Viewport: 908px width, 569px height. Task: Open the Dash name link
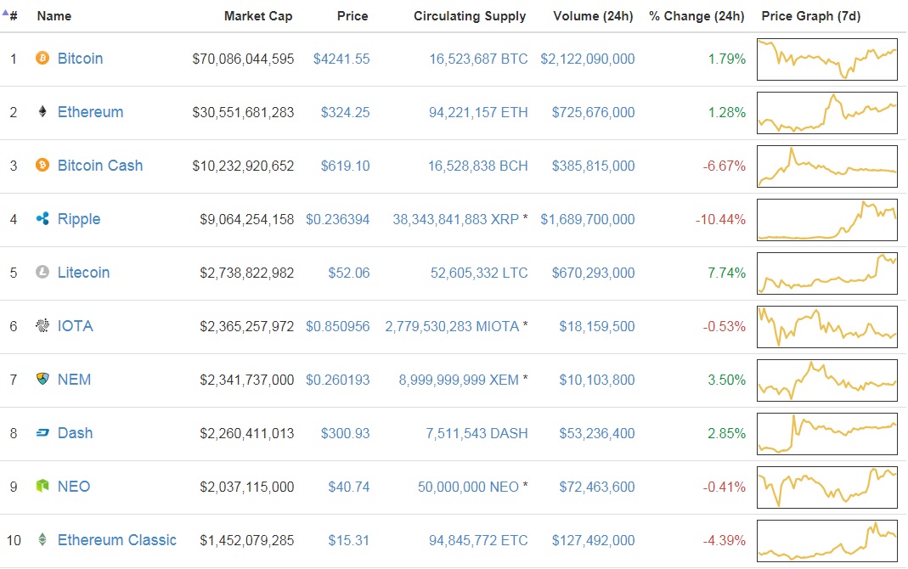[x=76, y=433]
